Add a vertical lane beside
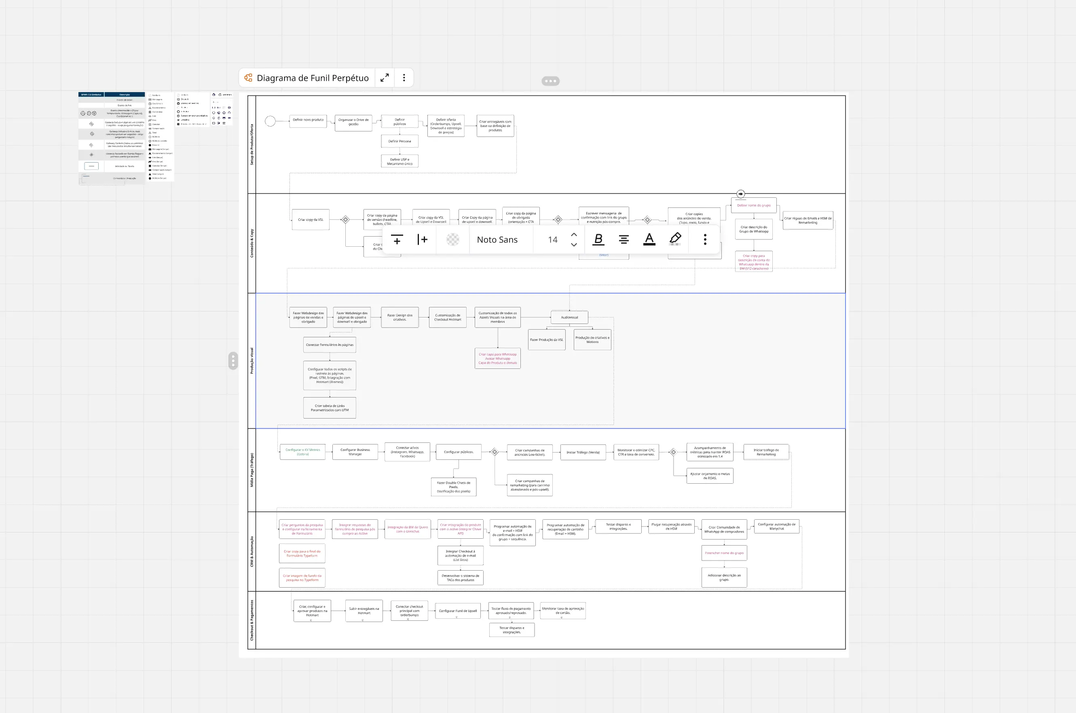Screen dimensions: 1076x713 (422, 240)
